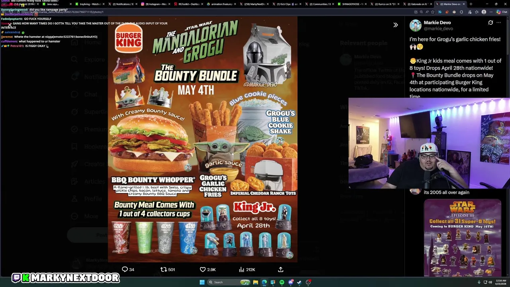Switch to the '(1) Kick Clips' tab

coord(287,4)
